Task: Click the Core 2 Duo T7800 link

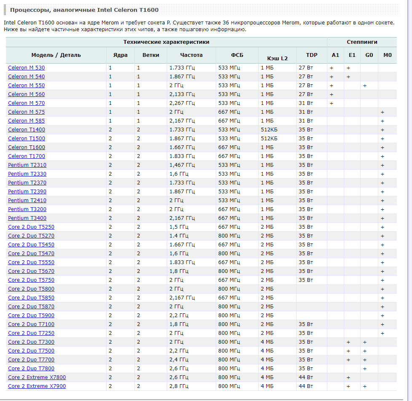Action: pyautogui.click(x=31, y=369)
